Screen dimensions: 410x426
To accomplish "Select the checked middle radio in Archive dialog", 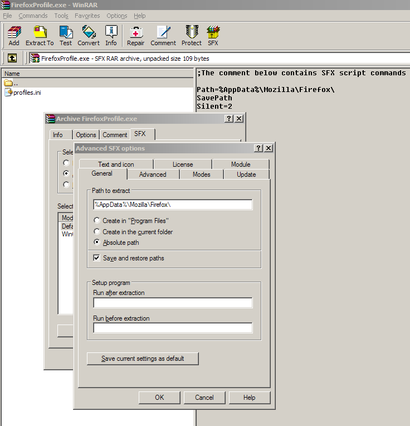I will [x=66, y=173].
